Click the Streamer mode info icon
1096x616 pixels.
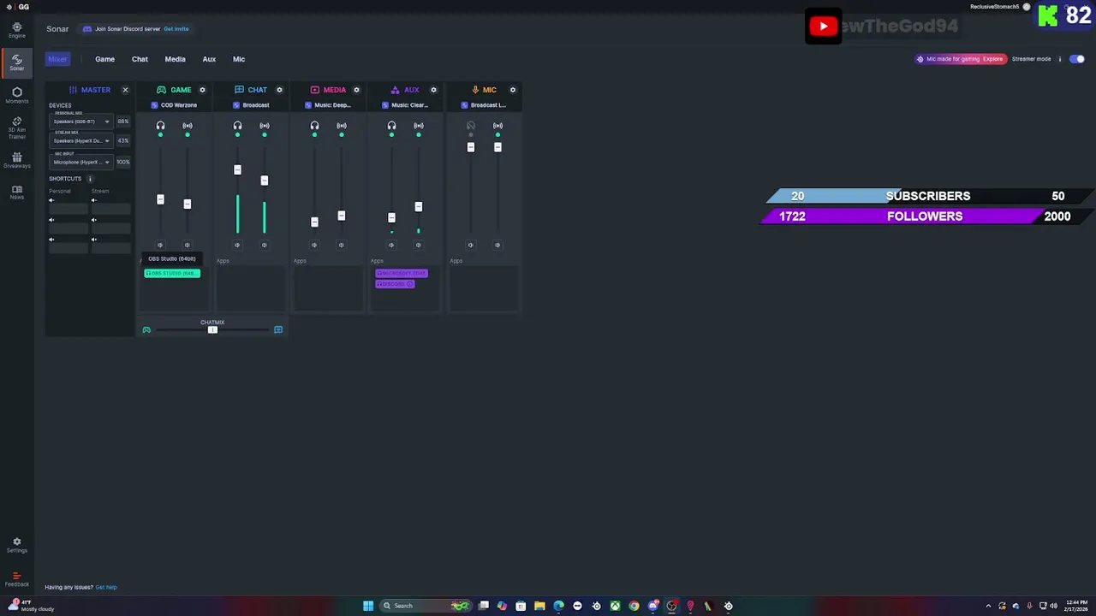pyautogui.click(x=1059, y=59)
